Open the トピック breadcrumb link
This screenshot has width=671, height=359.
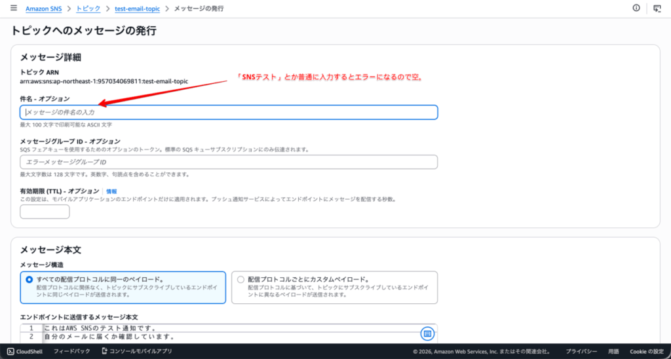(88, 9)
